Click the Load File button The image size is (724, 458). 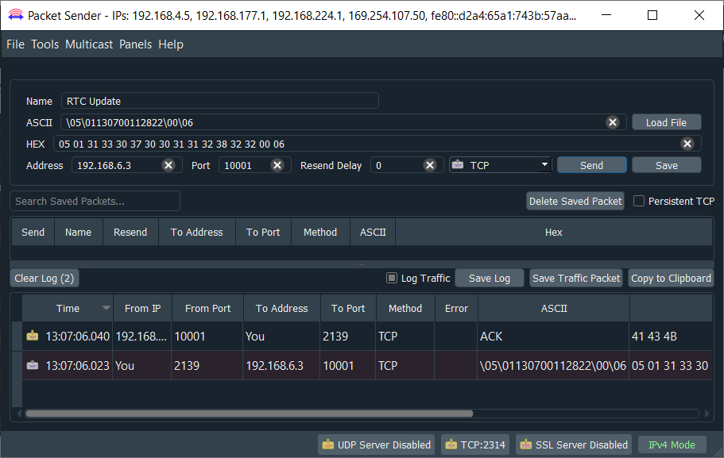[x=666, y=122]
